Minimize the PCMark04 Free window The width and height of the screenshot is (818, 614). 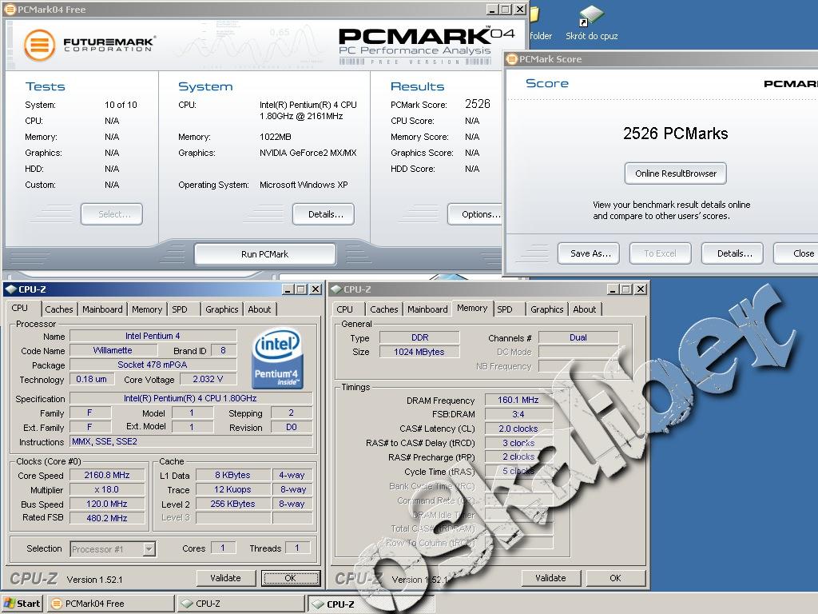492,10
